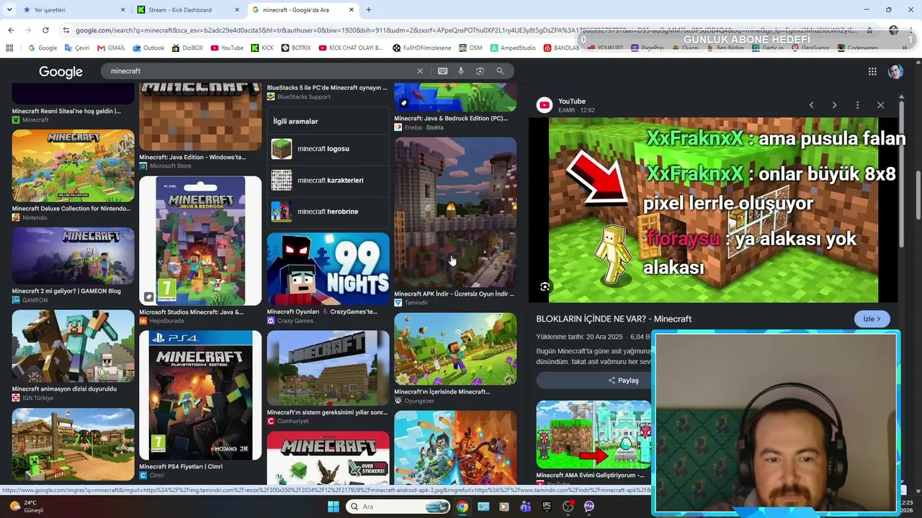Select related search minecraft logosu
This screenshot has height=518, width=922.
tap(328, 149)
